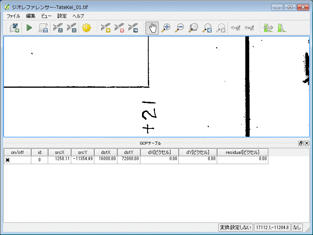This screenshot has height=235, width=313.
Task: Click the Open Raster toolbar icon
Action: pyautogui.click(x=14, y=28)
